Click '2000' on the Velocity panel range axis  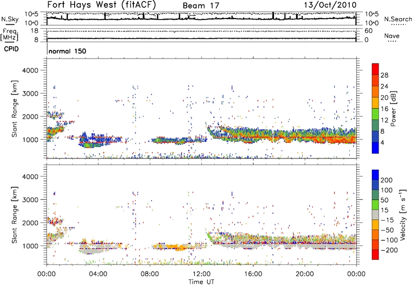(30, 223)
